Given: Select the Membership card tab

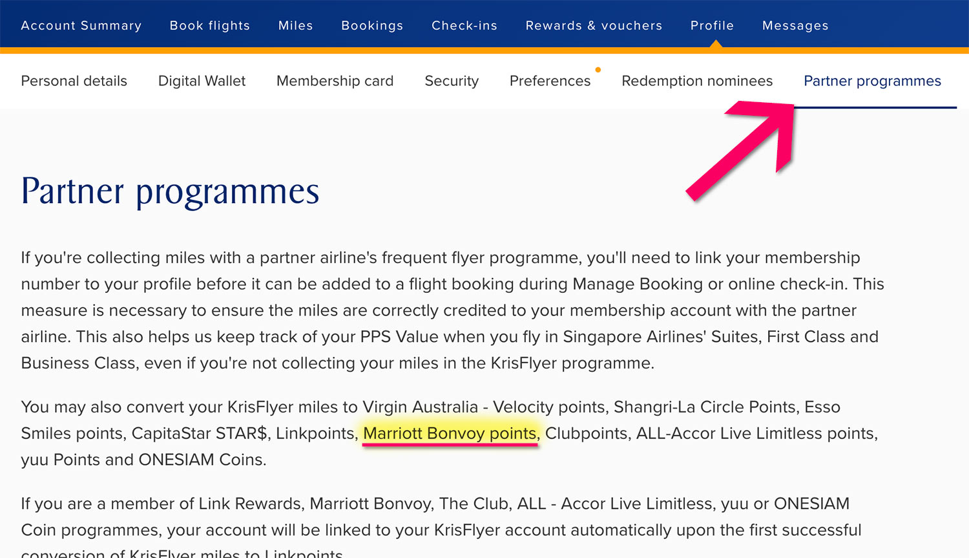Looking at the screenshot, I should (x=335, y=81).
